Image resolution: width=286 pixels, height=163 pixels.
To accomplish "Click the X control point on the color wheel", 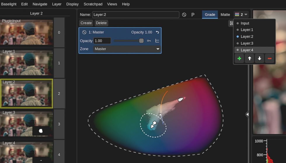I will point(160,115).
